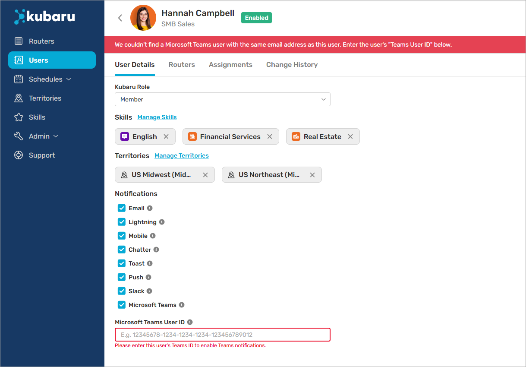The height and width of the screenshot is (367, 526).
Task: Open the Kubaru Role dropdown
Action: tap(222, 99)
